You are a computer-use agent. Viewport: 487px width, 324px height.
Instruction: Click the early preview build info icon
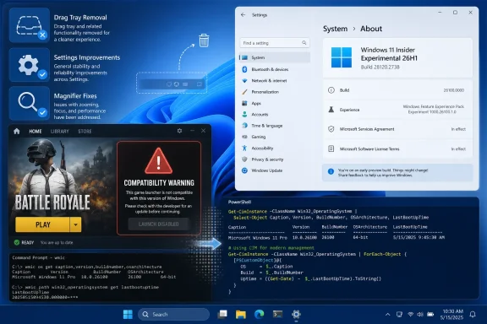(x=331, y=171)
